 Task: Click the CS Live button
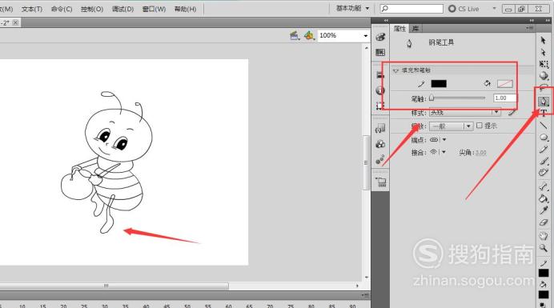coord(464,9)
